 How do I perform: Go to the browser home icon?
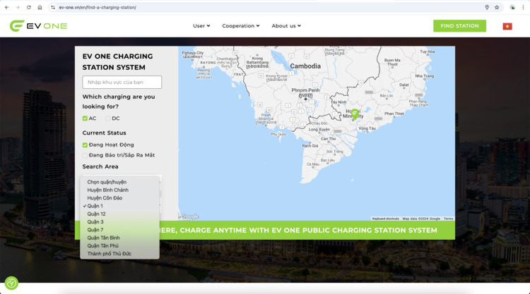40,8
